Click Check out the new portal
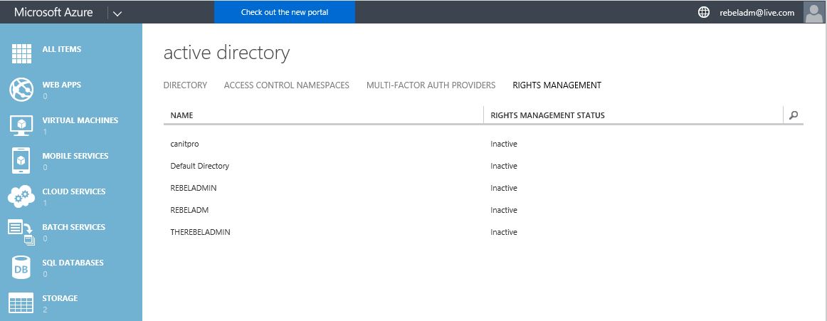This screenshot has height=321, width=827. coord(284,12)
